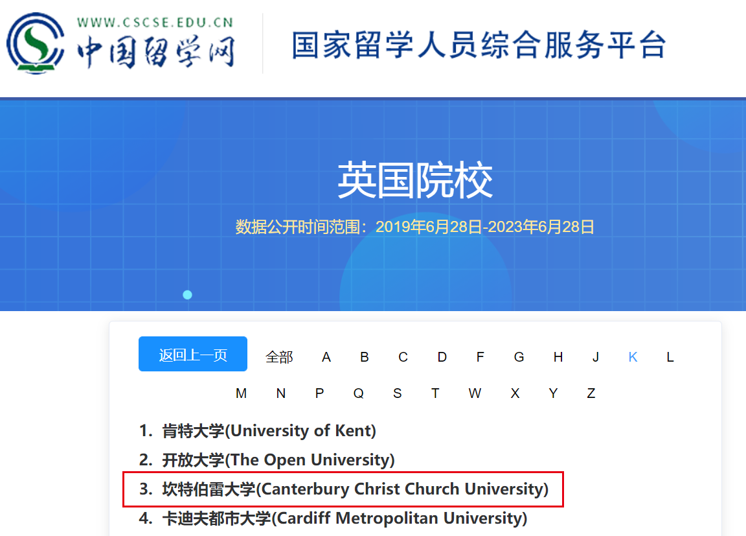
Task: Filter universities by letter S
Action: [x=397, y=393]
